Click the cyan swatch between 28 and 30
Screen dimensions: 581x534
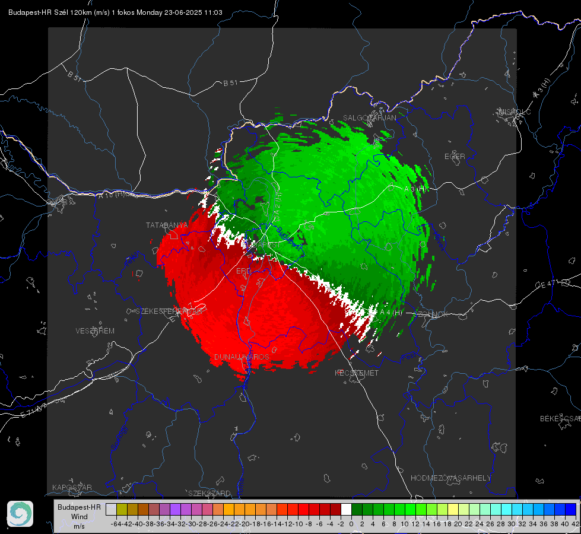(507, 509)
